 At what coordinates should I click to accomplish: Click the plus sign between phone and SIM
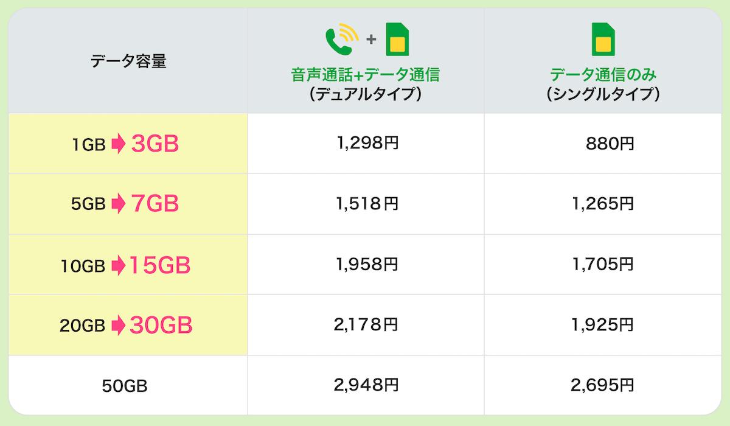pyautogui.click(x=371, y=40)
